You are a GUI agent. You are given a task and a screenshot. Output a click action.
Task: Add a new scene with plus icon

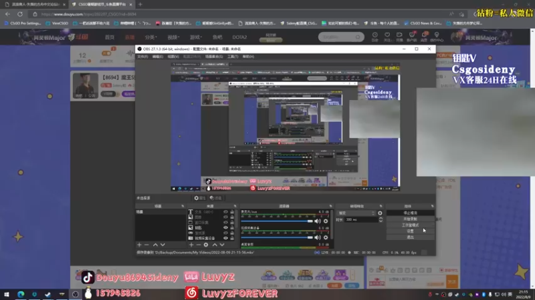coord(139,245)
